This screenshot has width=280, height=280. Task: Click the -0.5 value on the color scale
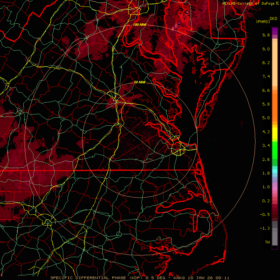point(265,215)
